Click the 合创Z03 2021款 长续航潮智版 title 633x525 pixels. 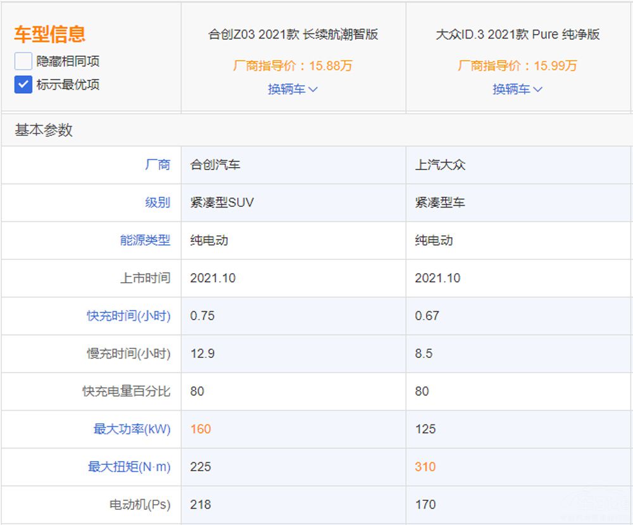tap(293, 34)
